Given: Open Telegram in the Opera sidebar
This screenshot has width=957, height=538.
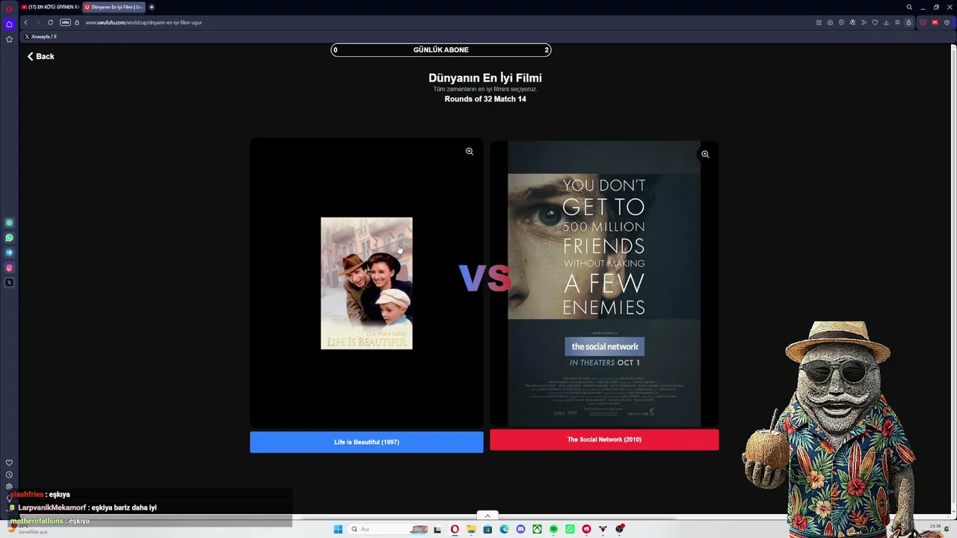Looking at the screenshot, I should [9, 253].
